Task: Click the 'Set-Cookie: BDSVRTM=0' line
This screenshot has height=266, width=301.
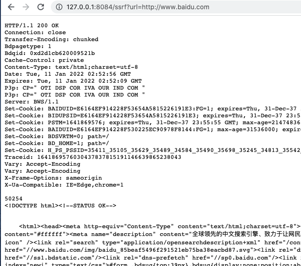Action: (x=57, y=136)
